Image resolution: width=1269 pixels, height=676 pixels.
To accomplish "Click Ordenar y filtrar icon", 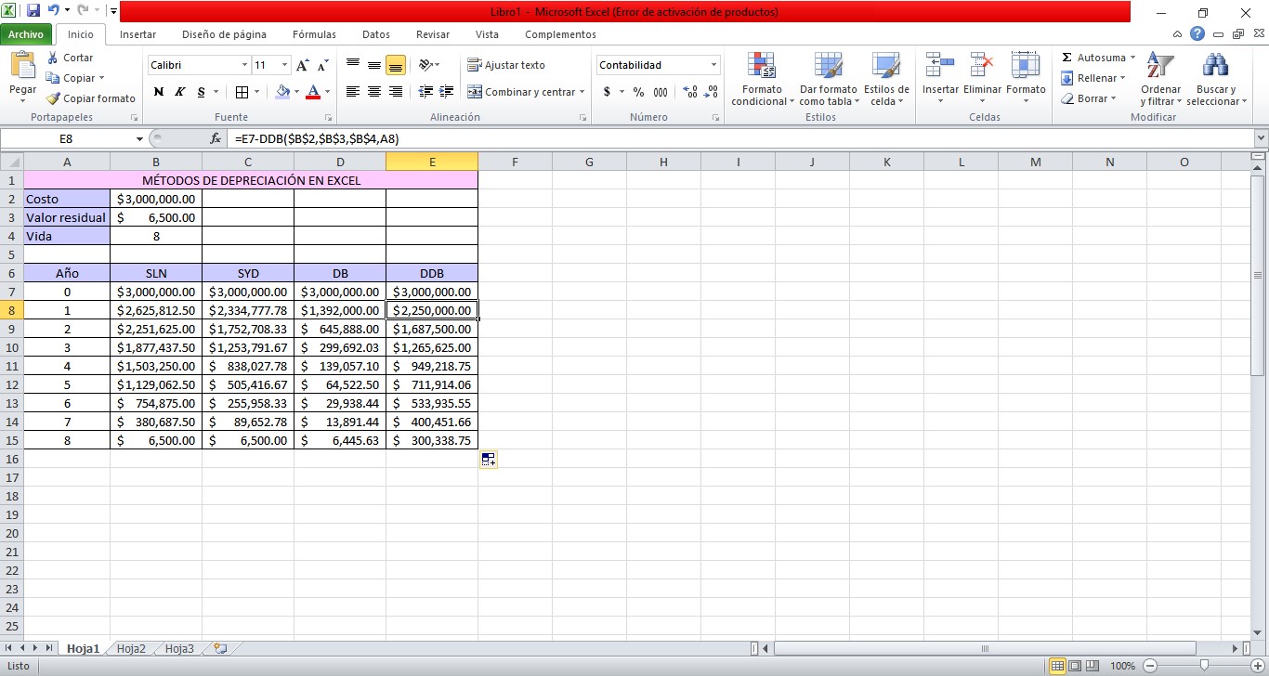I will (1159, 66).
